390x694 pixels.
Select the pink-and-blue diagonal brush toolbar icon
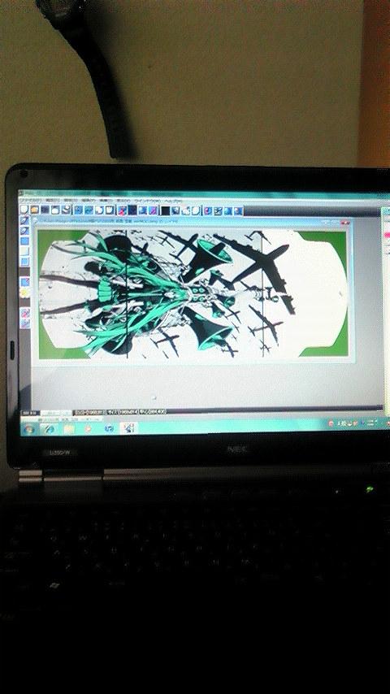122,210
